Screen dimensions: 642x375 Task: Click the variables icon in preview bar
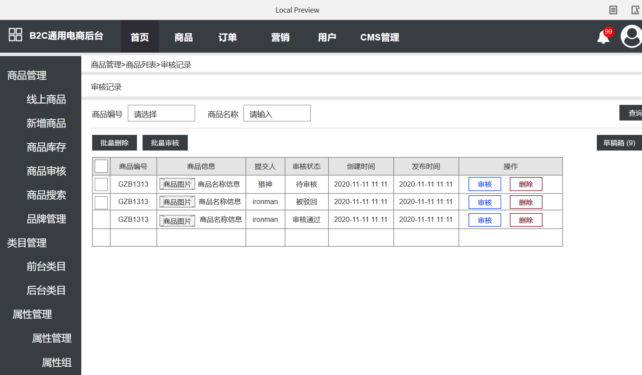[x=635, y=10]
